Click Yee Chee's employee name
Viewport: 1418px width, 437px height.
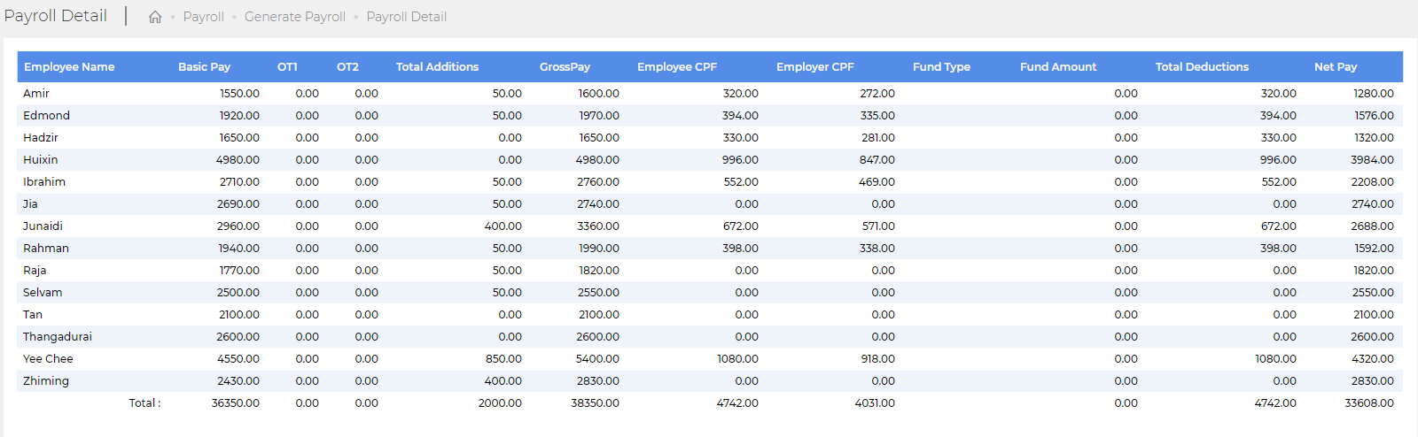48,358
